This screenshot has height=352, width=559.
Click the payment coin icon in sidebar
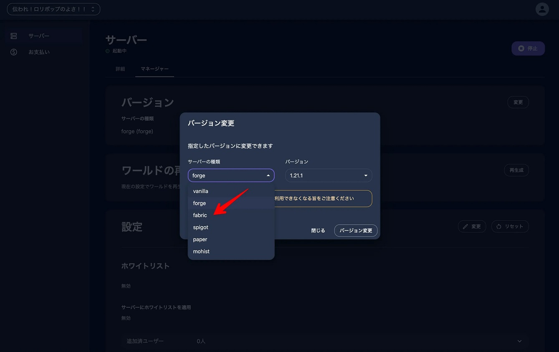[x=14, y=52]
